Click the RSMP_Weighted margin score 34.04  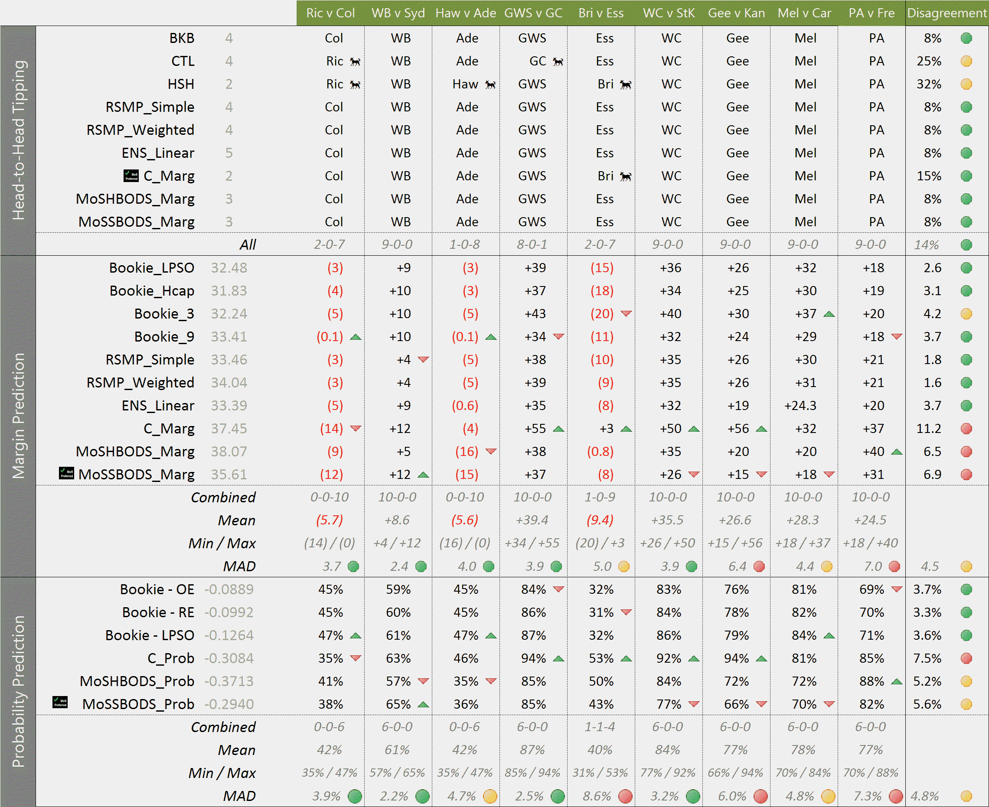(x=229, y=383)
